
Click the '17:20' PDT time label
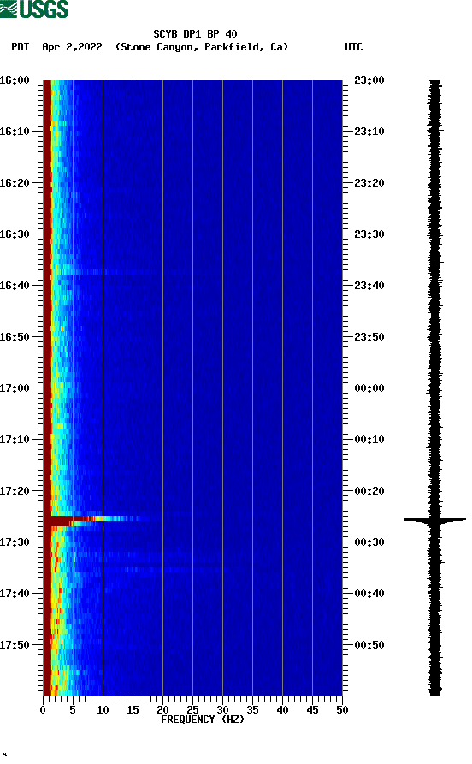click(x=15, y=491)
